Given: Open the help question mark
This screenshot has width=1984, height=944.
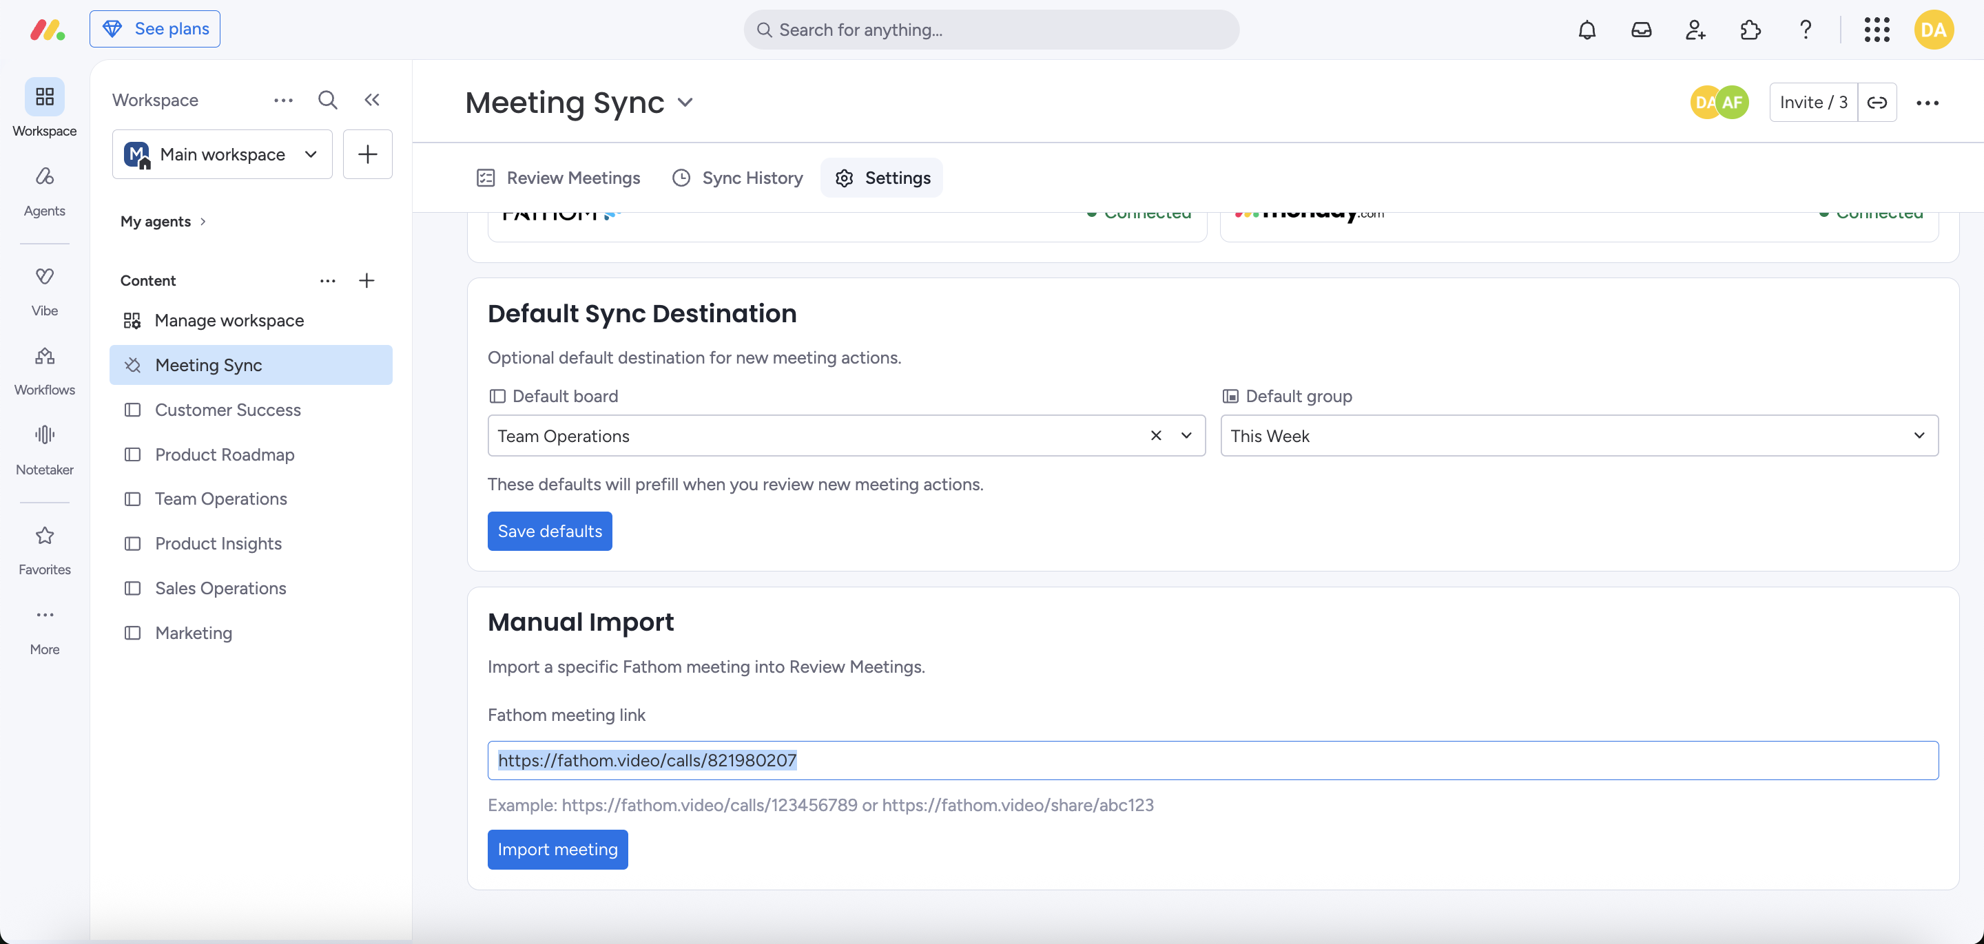Looking at the screenshot, I should point(1806,30).
